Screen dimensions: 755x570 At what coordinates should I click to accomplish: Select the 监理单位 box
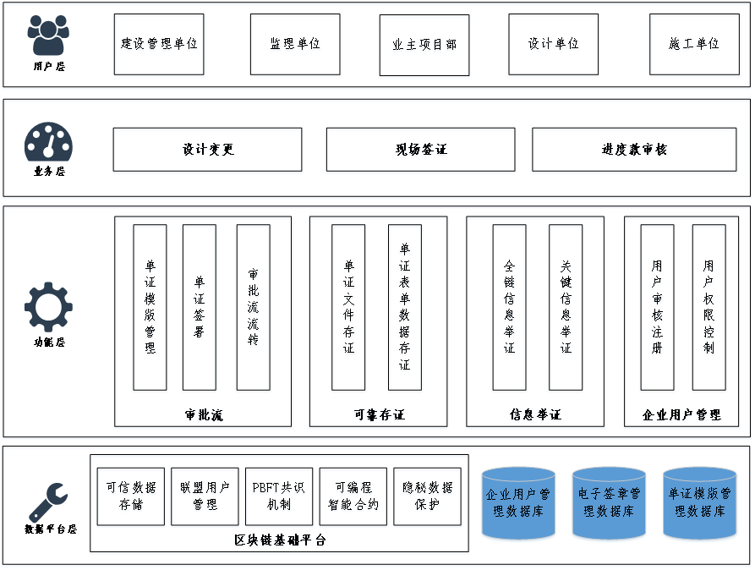coord(297,46)
